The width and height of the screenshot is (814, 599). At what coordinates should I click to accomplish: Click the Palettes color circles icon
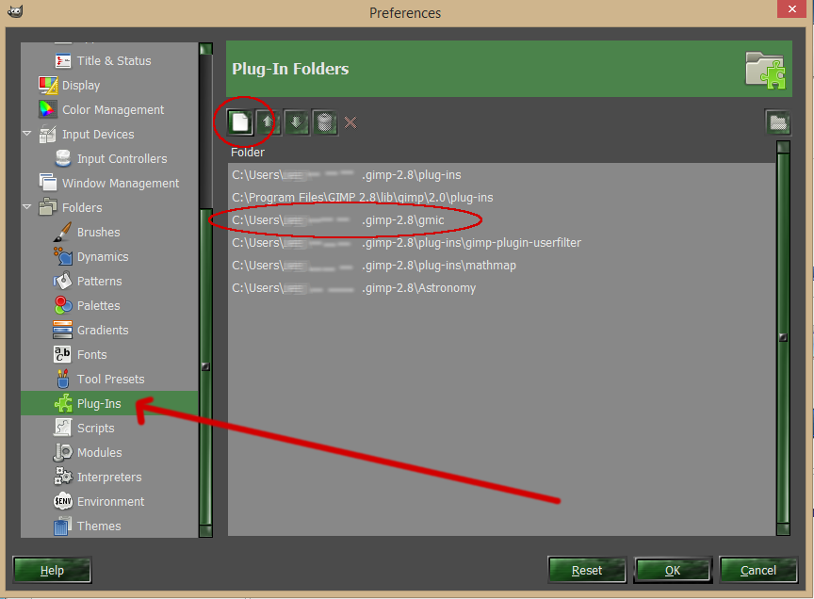point(63,305)
